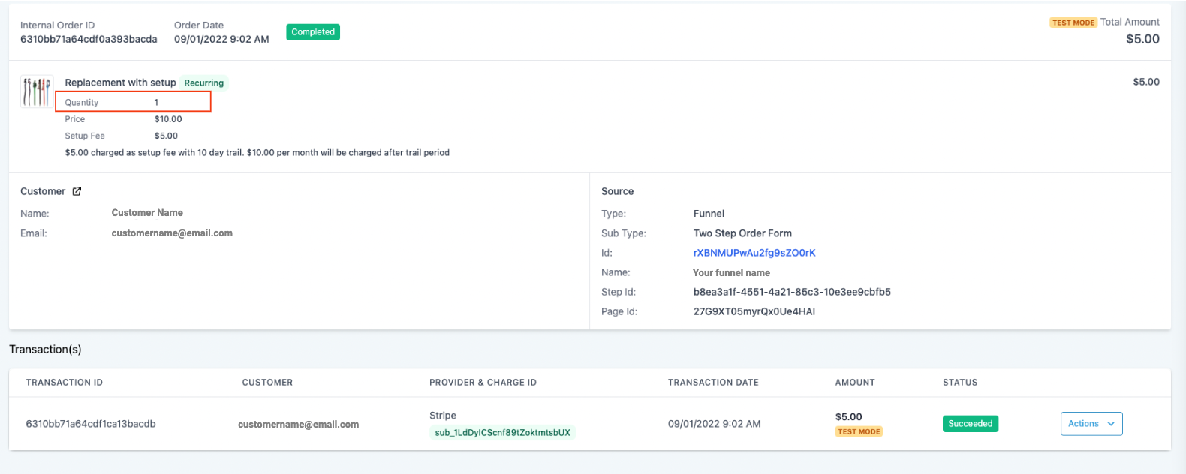Click the Succeeded status badge
The width and height of the screenshot is (1186, 474).
click(970, 424)
